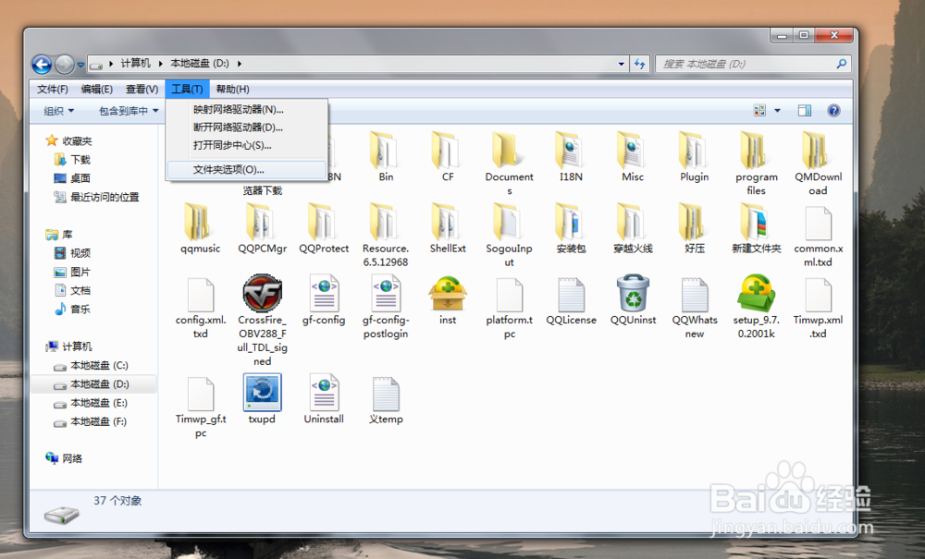Click the refresh button beside address bar
This screenshot has width=925, height=559.
[x=640, y=64]
